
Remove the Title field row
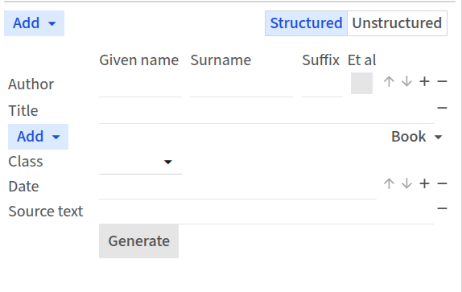click(x=442, y=108)
